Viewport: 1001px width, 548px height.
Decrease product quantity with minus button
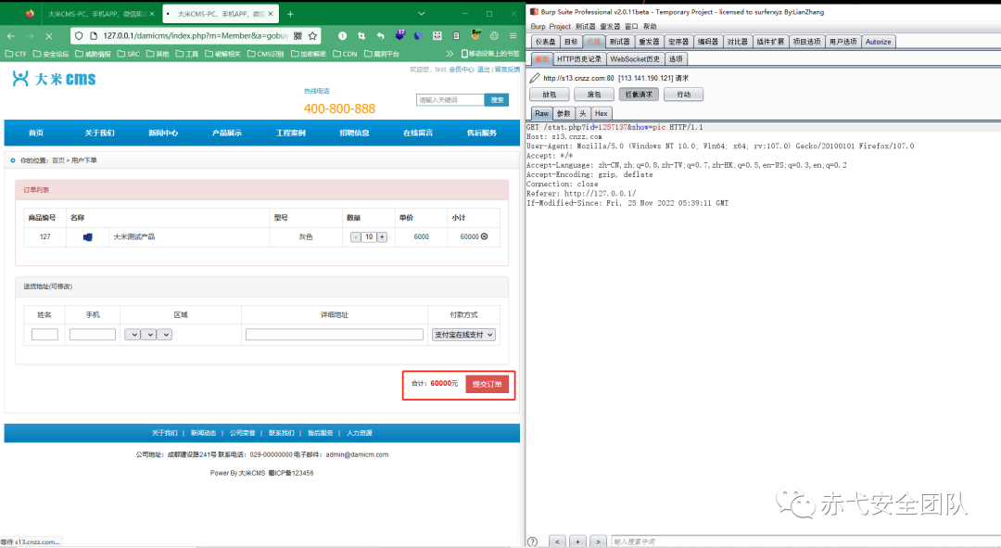(356, 237)
